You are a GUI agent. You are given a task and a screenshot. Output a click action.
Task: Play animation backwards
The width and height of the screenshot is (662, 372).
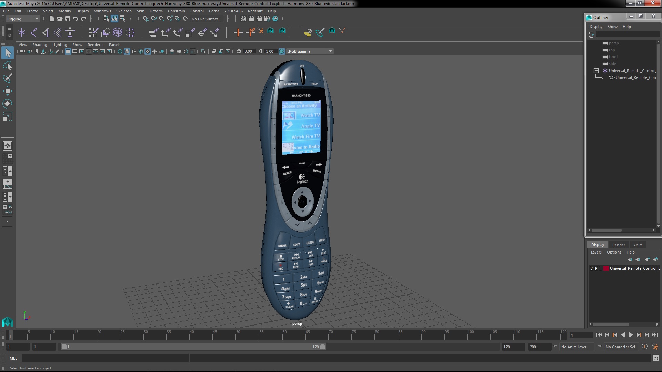click(x=623, y=335)
